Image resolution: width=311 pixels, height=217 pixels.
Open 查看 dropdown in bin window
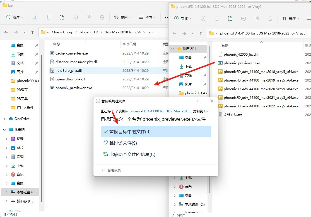click(147, 18)
